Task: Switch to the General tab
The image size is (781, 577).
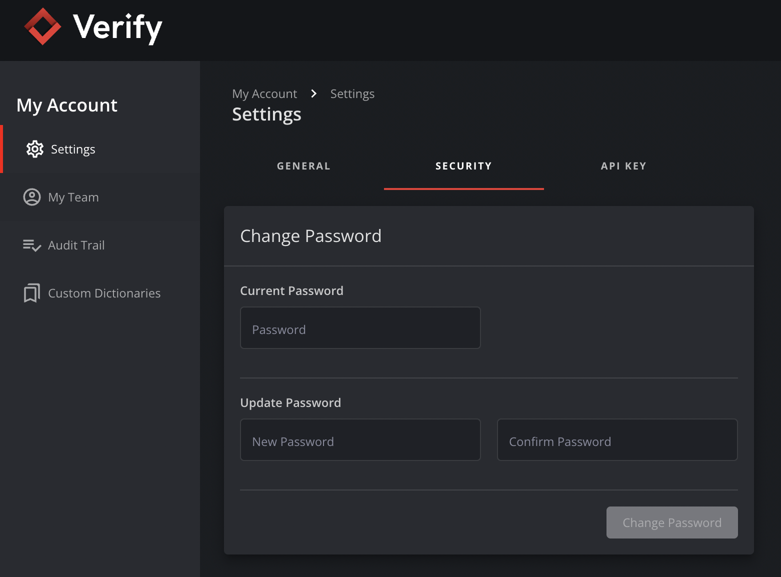Action: click(303, 166)
